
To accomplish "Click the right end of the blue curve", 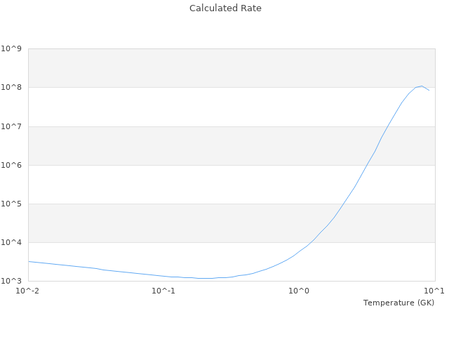I will (429, 90).
